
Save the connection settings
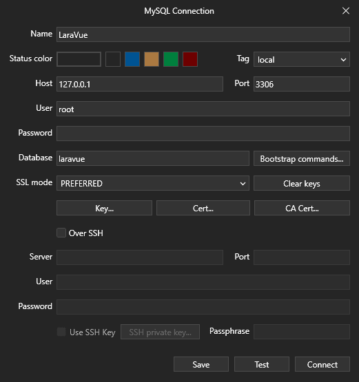point(201,364)
